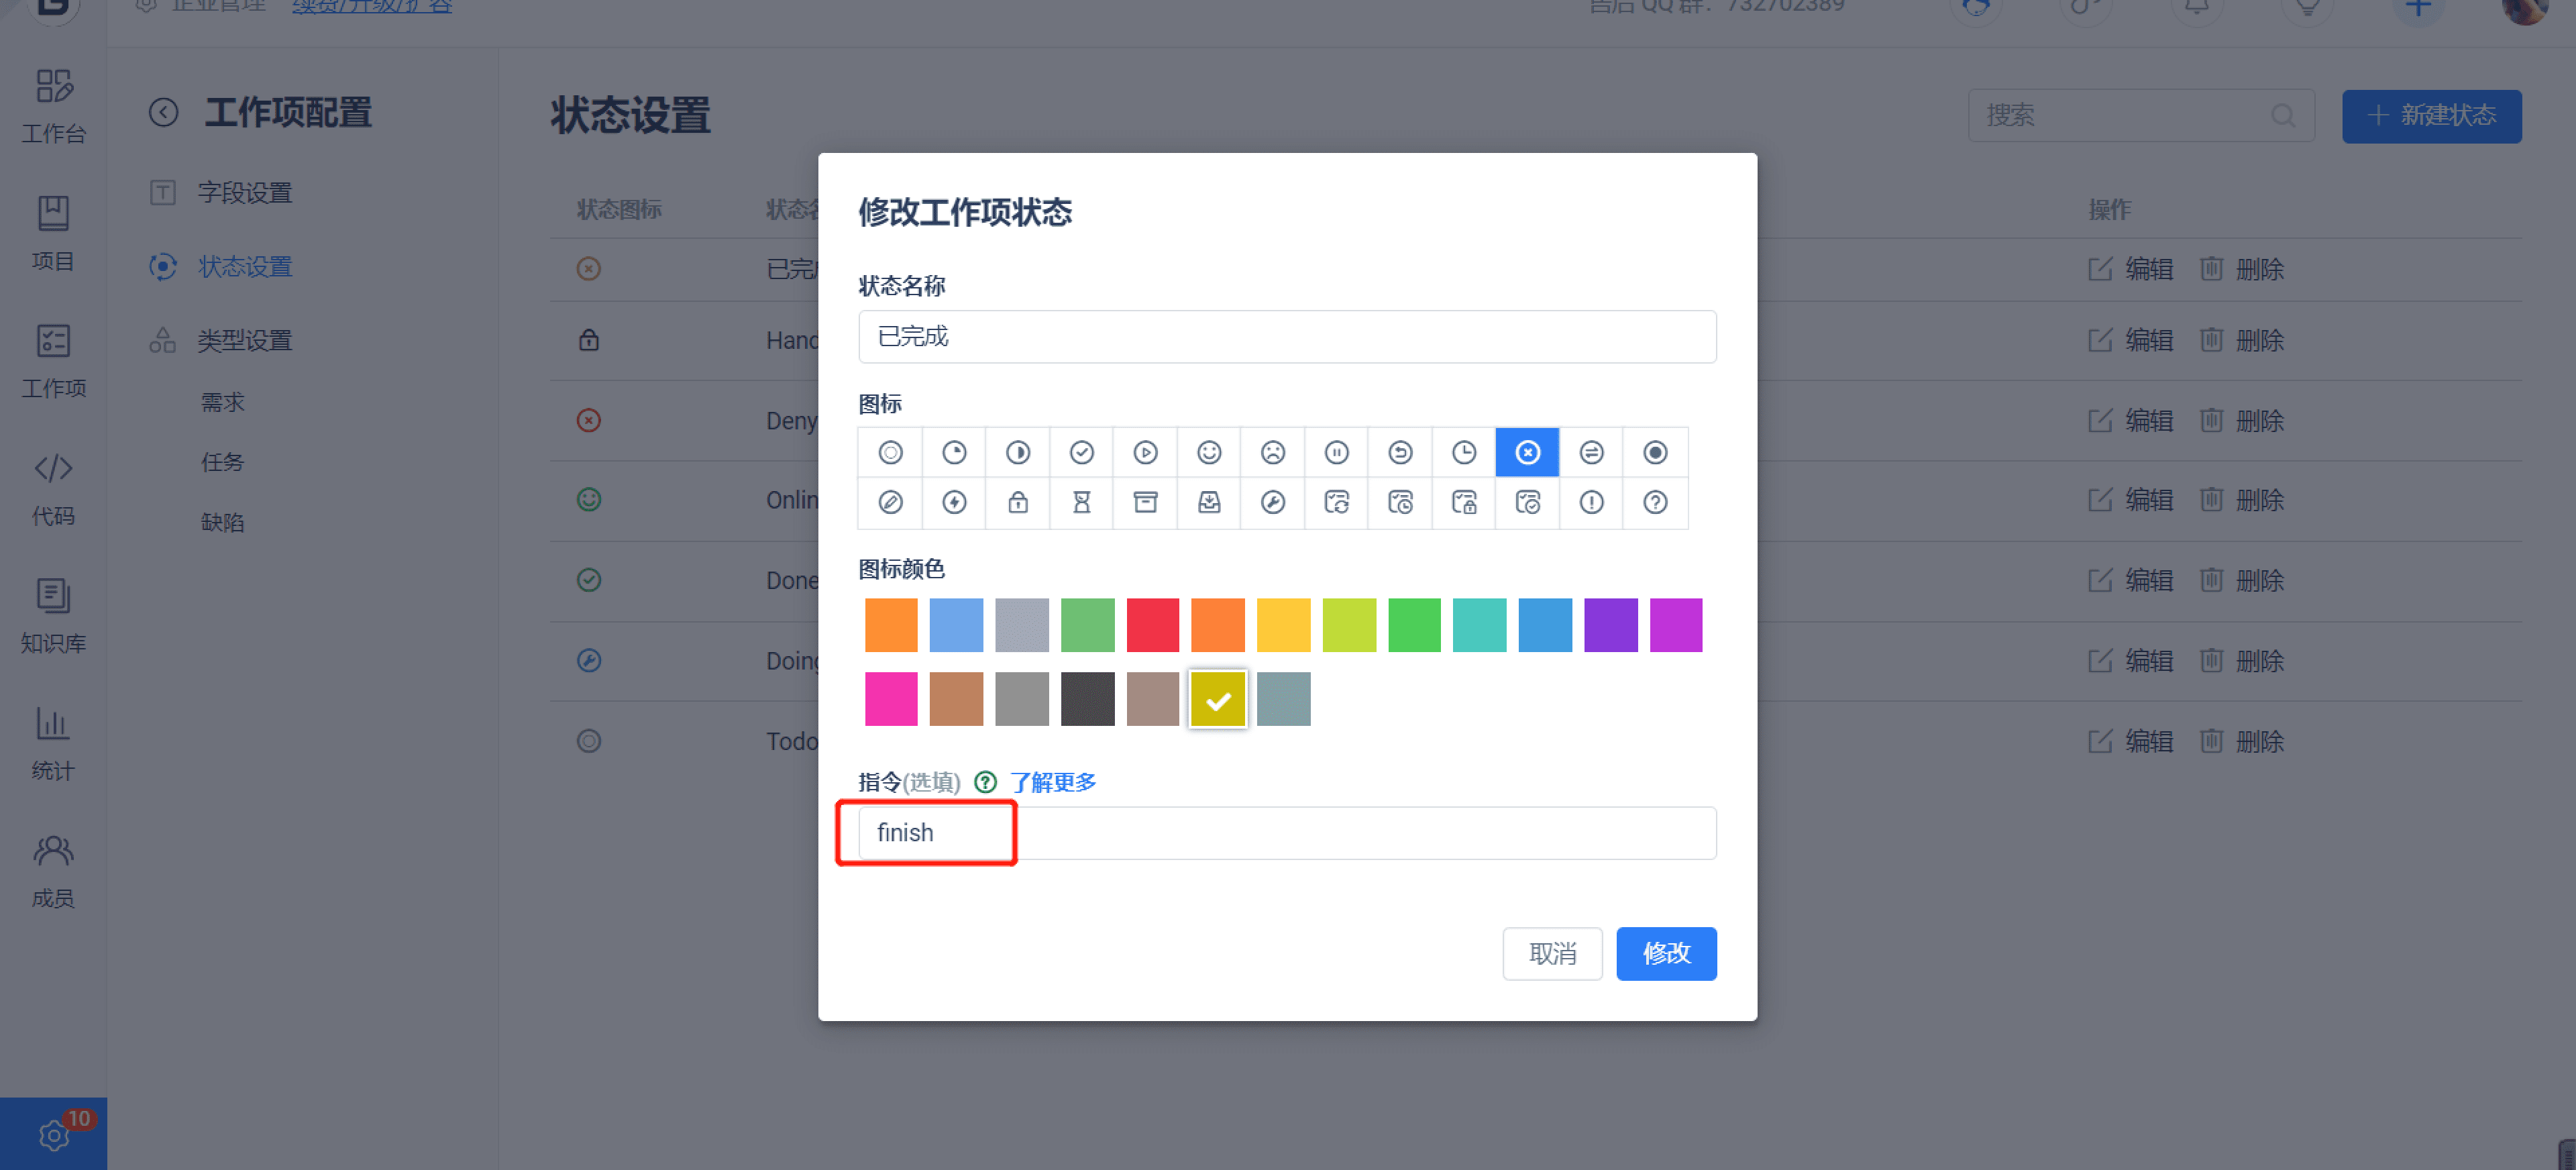Viewport: 2576px width, 1170px height.
Task: Select the light blue color swatch
Action: (957, 625)
